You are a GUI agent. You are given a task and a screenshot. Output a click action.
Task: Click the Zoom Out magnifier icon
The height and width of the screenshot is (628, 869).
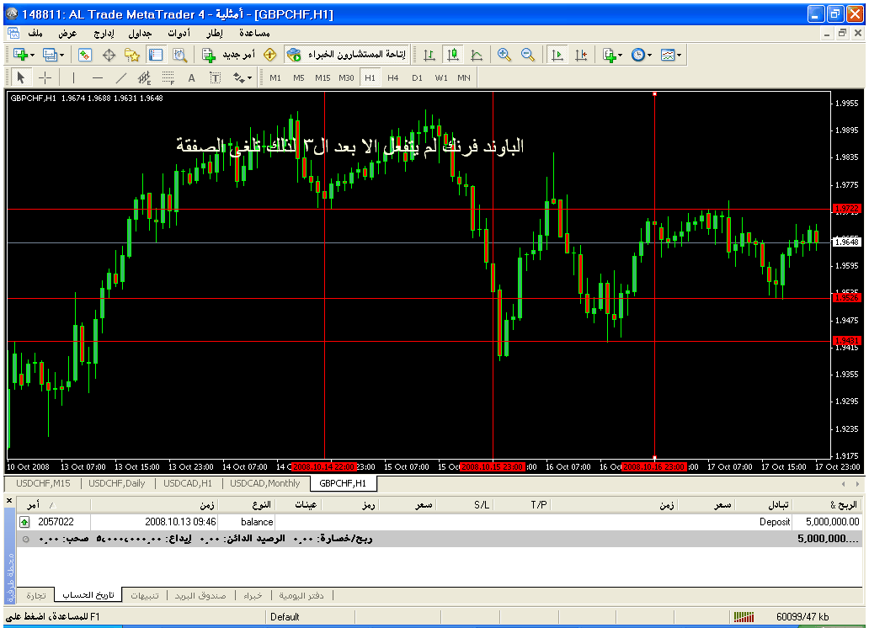point(528,55)
